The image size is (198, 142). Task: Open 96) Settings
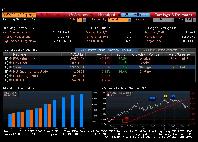point(50,15)
